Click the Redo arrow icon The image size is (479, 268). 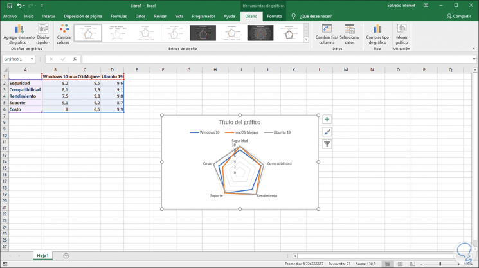pos(31,6)
